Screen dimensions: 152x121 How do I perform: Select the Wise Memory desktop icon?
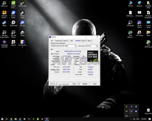pos(130,34)
